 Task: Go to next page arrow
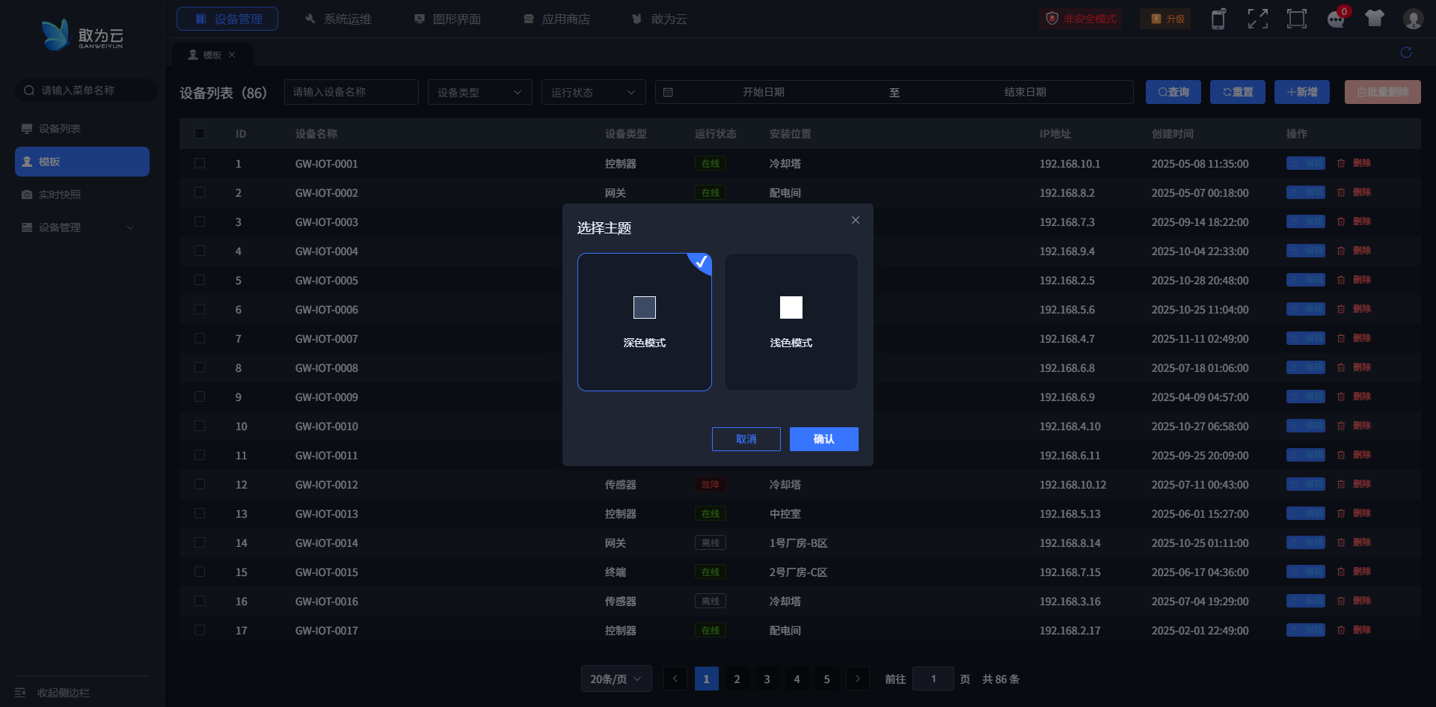(858, 679)
